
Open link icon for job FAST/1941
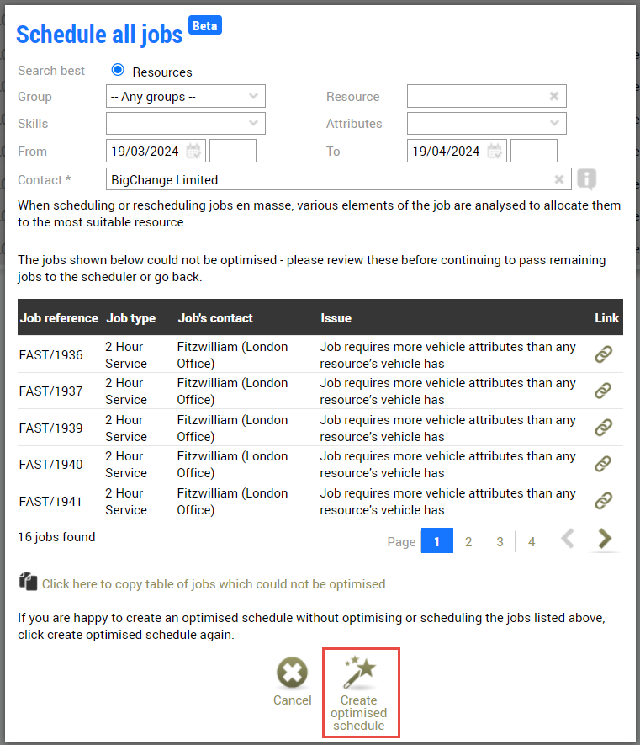[x=603, y=501]
